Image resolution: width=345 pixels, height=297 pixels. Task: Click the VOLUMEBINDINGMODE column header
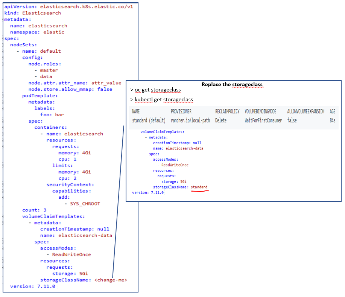(x=260, y=111)
